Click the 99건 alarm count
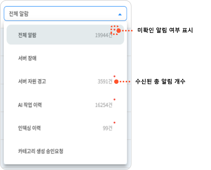 107,128
